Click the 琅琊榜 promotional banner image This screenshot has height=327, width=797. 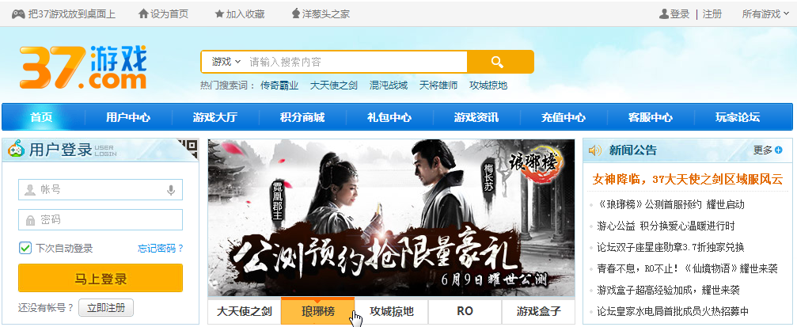click(x=392, y=218)
